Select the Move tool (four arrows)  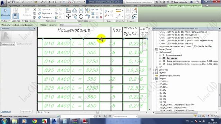68,16
